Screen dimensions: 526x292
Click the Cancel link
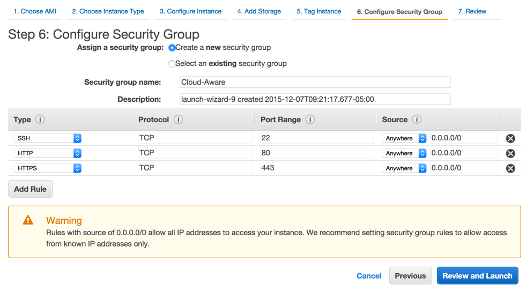click(x=369, y=276)
